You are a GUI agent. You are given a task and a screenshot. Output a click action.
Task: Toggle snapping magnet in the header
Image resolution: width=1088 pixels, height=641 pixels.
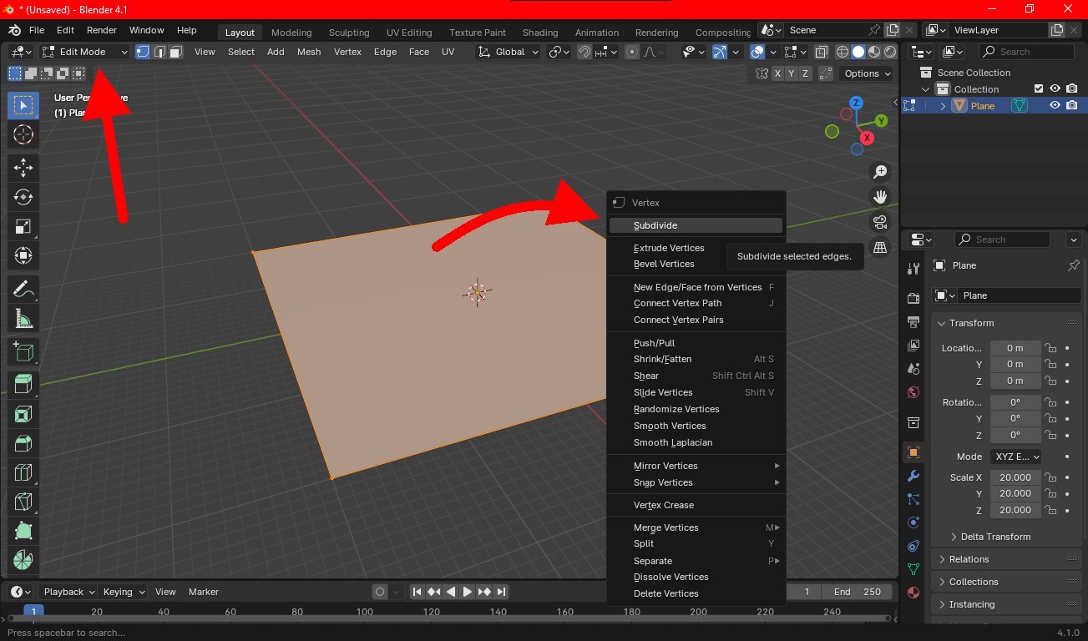(584, 52)
